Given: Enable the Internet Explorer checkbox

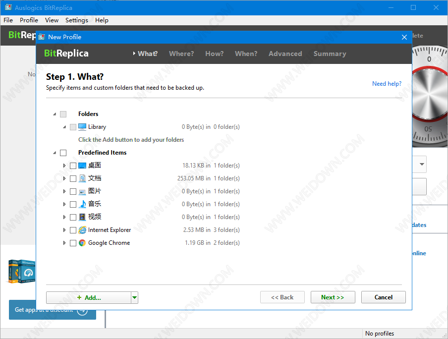Looking at the screenshot, I should (73, 230).
